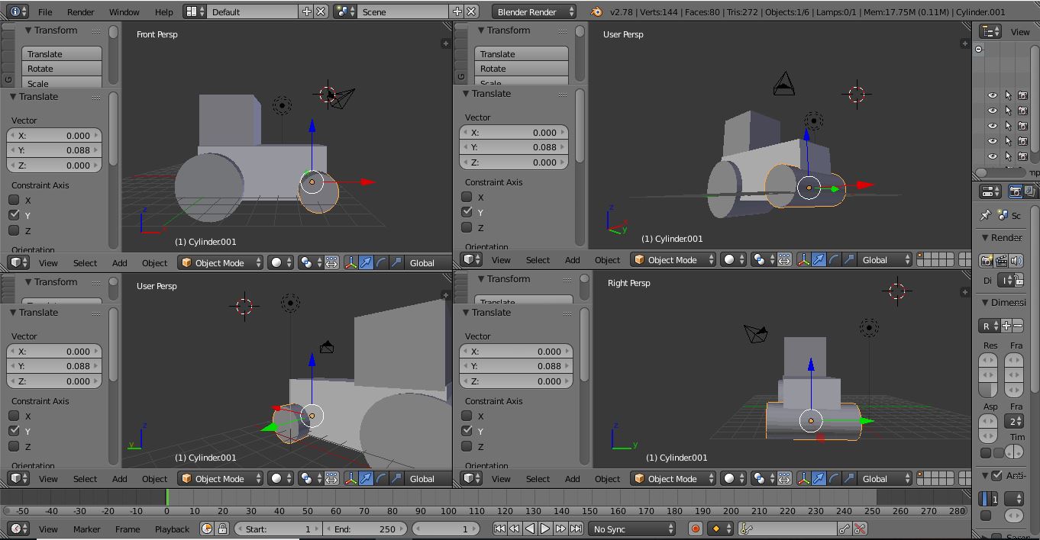This screenshot has width=1040, height=540.
Task: Play animation forward
Action: tap(545, 529)
